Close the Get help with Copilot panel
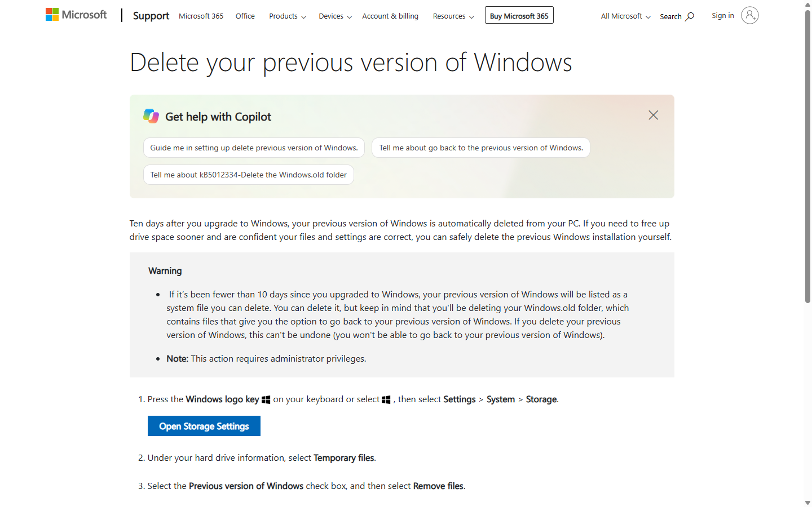The image size is (812, 507). pyautogui.click(x=653, y=115)
